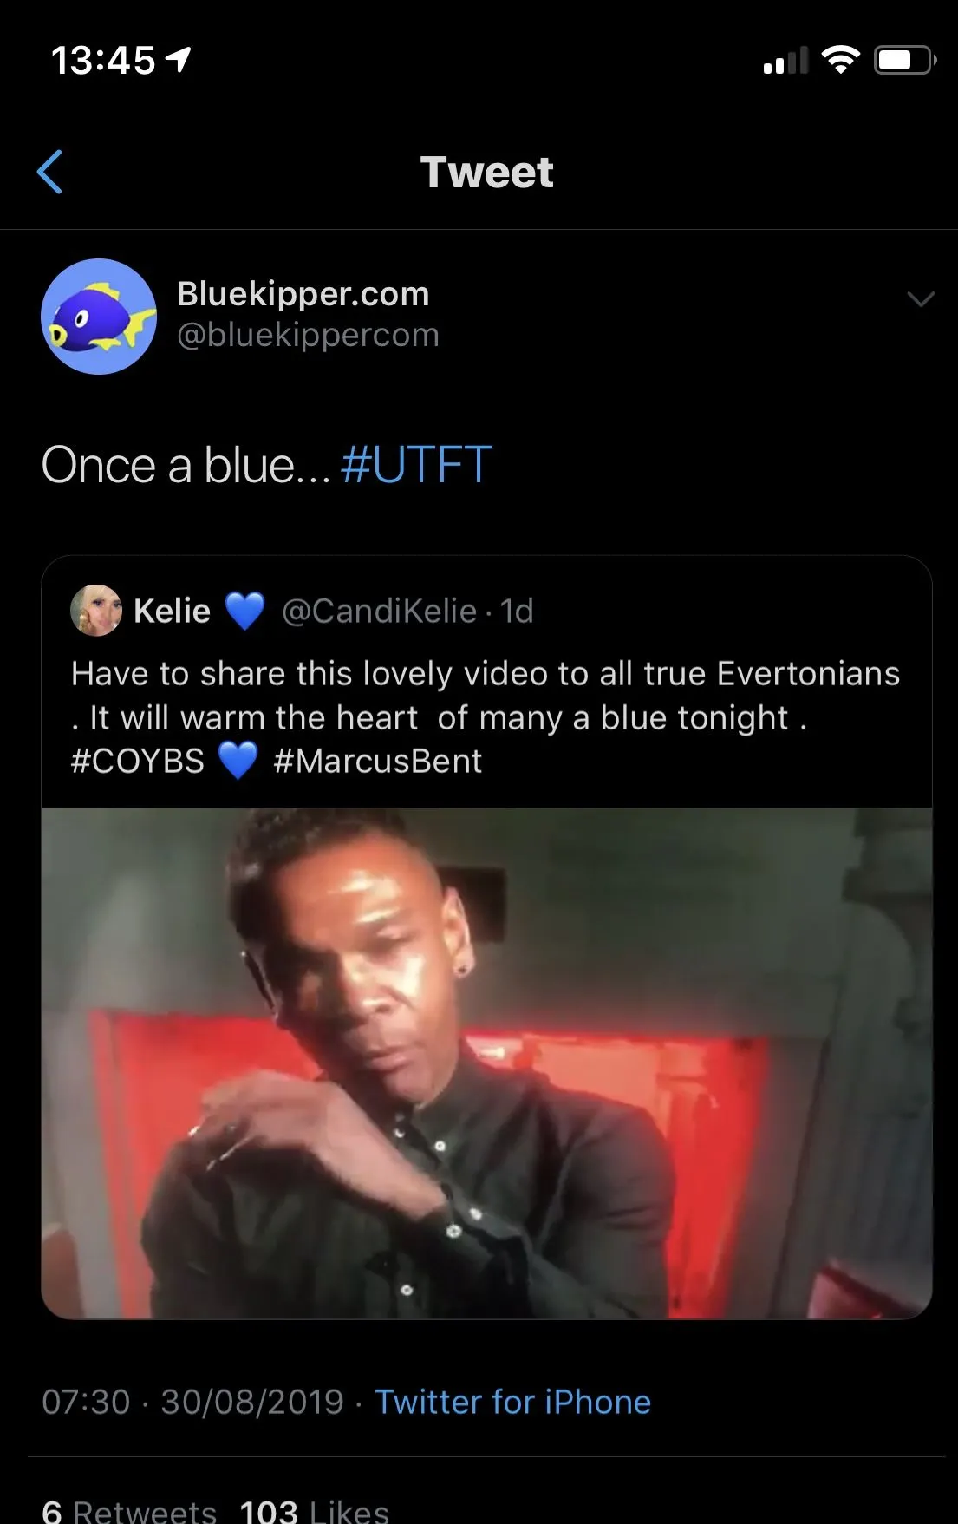
Task: Open the @bluekippercom handle
Action: (308, 335)
